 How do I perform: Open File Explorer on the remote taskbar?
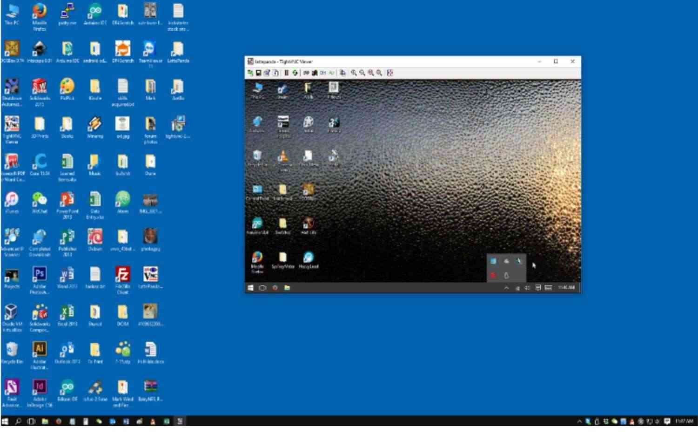(287, 288)
